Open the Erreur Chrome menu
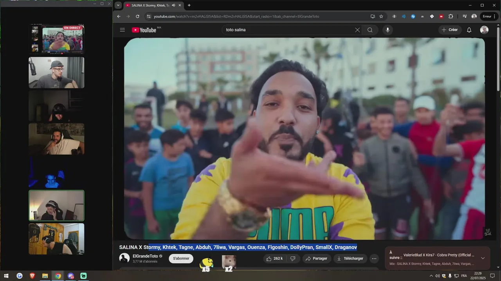 point(489,16)
